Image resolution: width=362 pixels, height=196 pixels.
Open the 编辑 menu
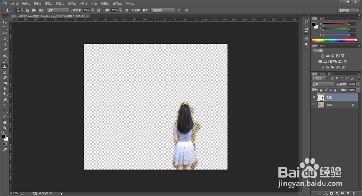point(26,4)
